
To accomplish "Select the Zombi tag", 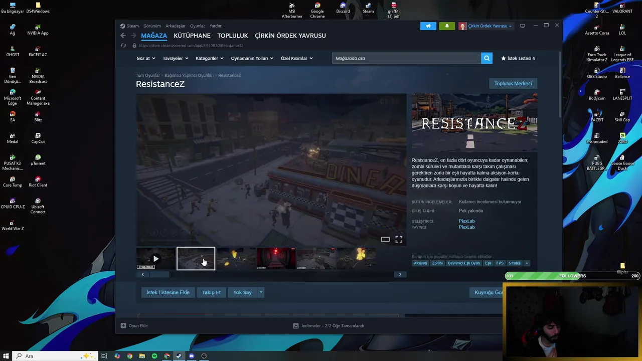I will tap(437, 263).
